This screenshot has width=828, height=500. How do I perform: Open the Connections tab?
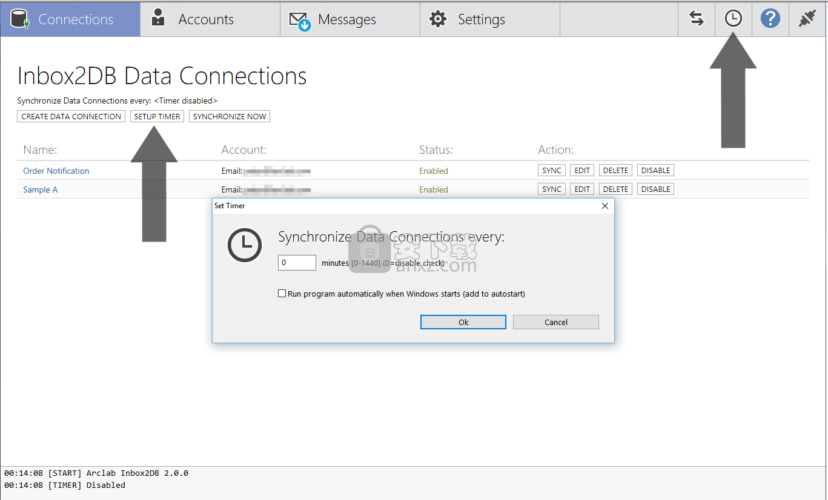(70, 19)
